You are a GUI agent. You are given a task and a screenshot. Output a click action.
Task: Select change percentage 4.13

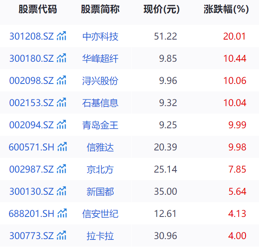coord(237,214)
